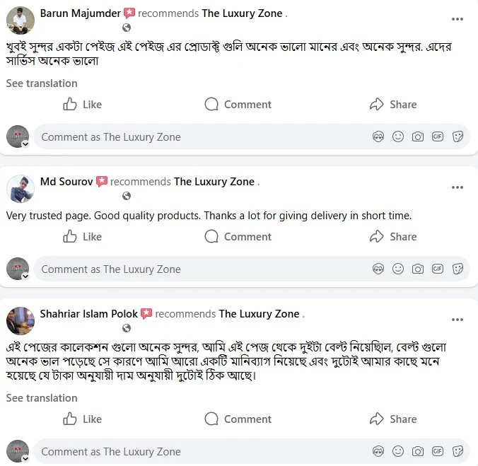
Task: Open emoji picker in Md Sourov's comment box
Action: pos(398,269)
